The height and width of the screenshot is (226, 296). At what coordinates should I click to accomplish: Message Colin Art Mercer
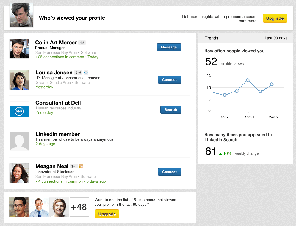tap(169, 47)
